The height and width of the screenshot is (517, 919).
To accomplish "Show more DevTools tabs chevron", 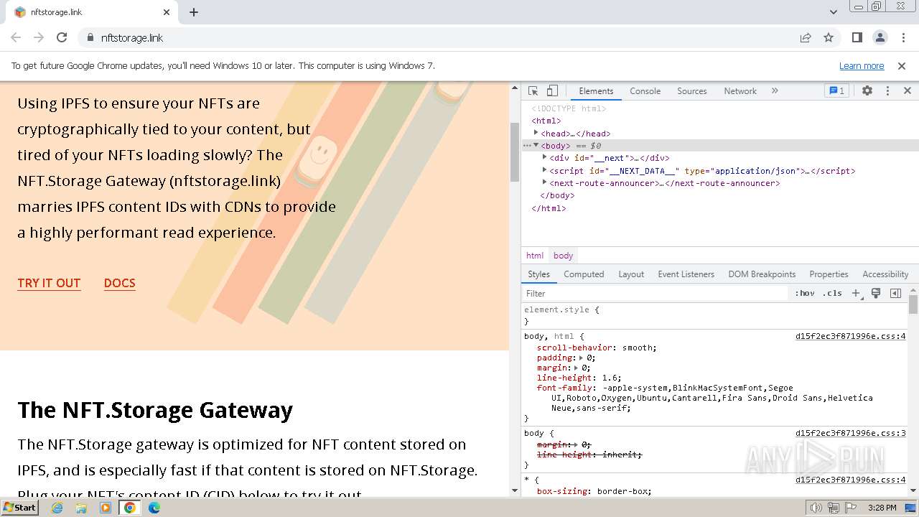I will pos(775,90).
